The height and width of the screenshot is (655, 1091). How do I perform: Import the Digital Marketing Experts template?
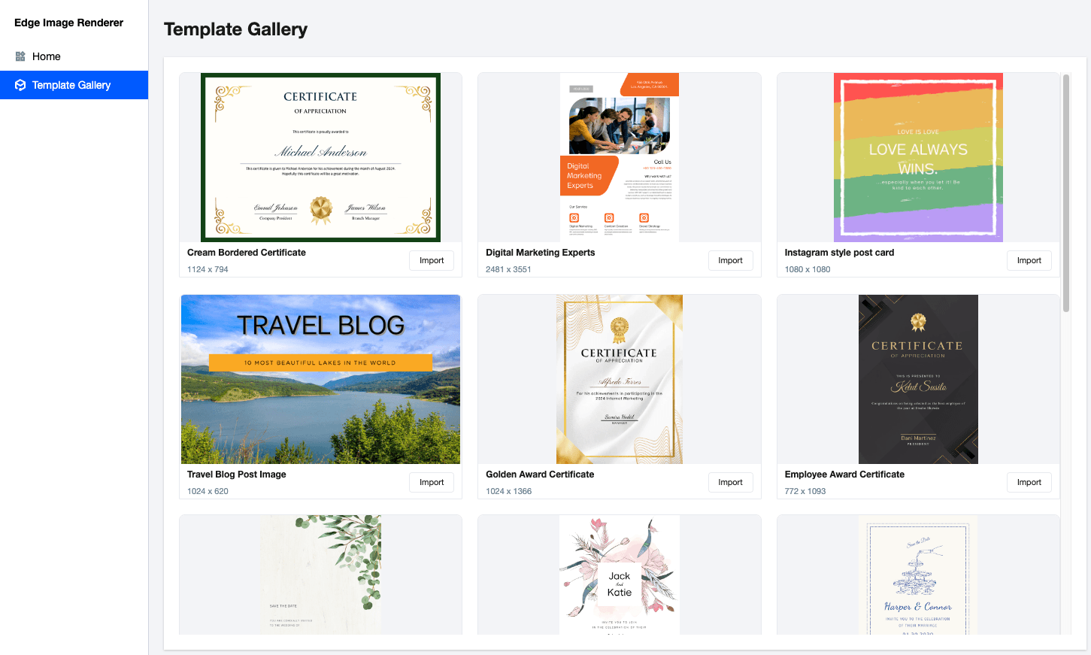pyautogui.click(x=730, y=260)
